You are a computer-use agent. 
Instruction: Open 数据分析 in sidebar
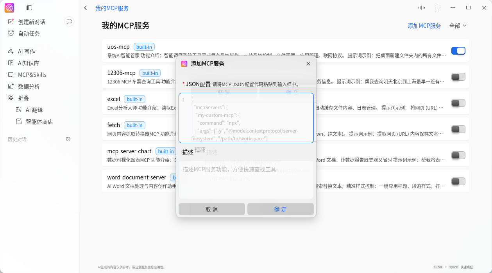tap(29, 87)
